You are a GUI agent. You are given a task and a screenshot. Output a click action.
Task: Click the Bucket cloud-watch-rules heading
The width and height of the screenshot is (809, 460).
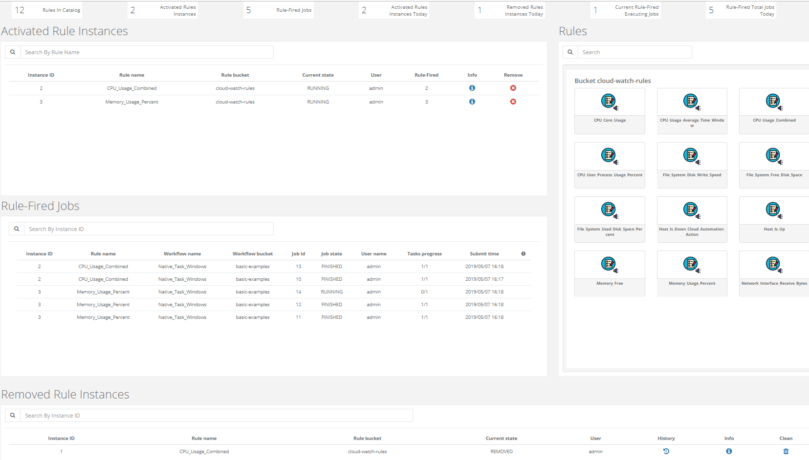click(x=613, y=81)
